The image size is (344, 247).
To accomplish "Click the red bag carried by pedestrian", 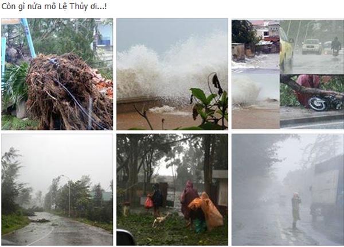I will [148, 202].
